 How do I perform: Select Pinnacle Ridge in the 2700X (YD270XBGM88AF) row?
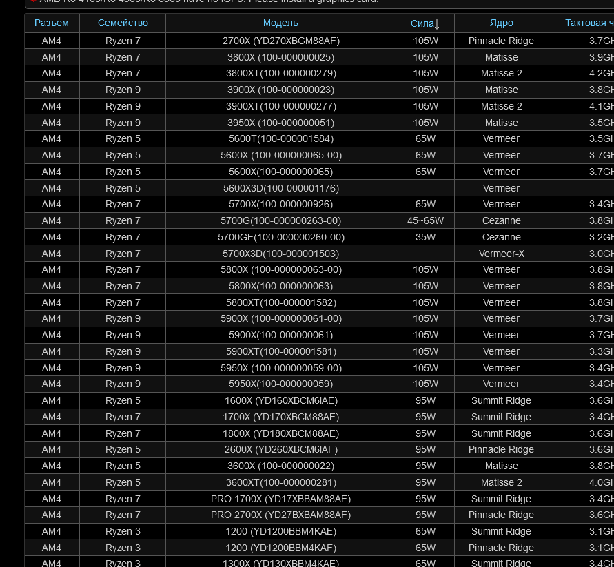click(501, 41)
